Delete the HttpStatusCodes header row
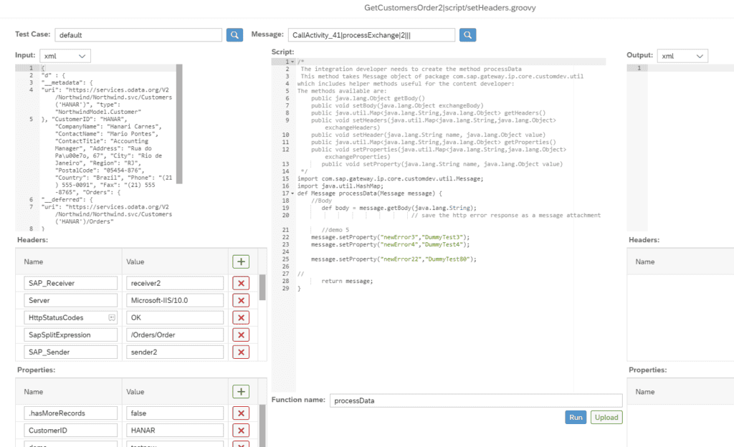Screen dimensions: 734x447 point(241,318)
